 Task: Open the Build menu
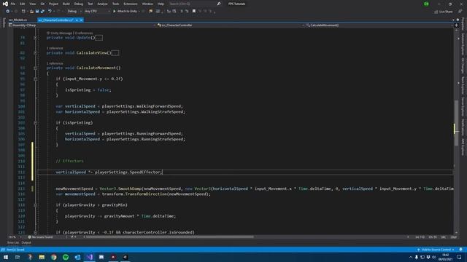[x=66, y=4]
